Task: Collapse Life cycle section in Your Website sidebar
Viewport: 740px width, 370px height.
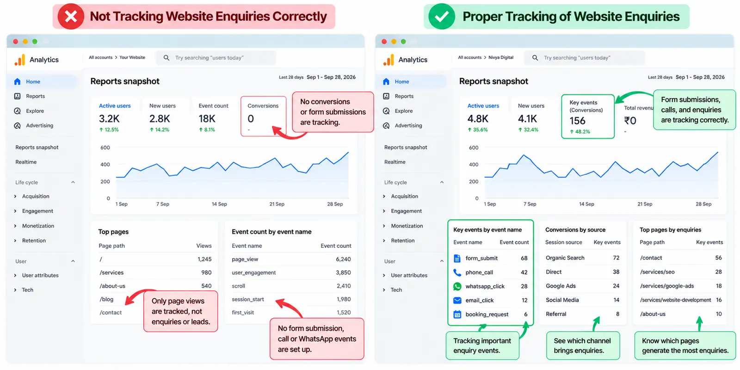Action: [x=73, y=182]
